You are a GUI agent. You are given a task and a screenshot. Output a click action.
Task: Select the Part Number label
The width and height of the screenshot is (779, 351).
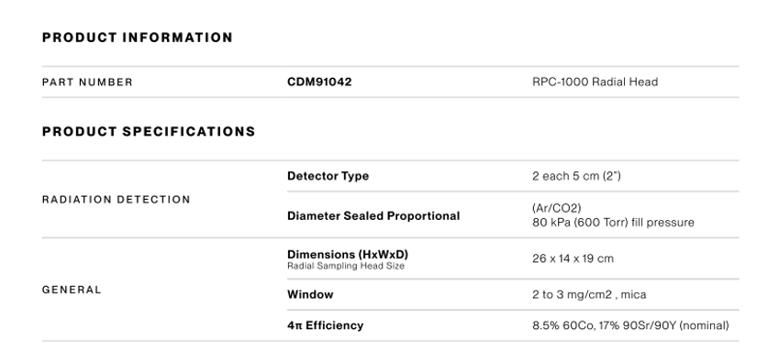click(x=87, y=82)
